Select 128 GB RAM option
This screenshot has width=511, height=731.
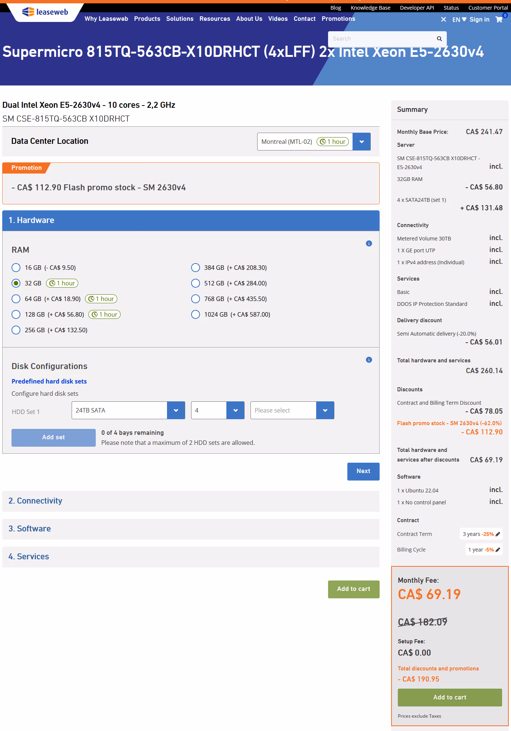coord(16,314)
